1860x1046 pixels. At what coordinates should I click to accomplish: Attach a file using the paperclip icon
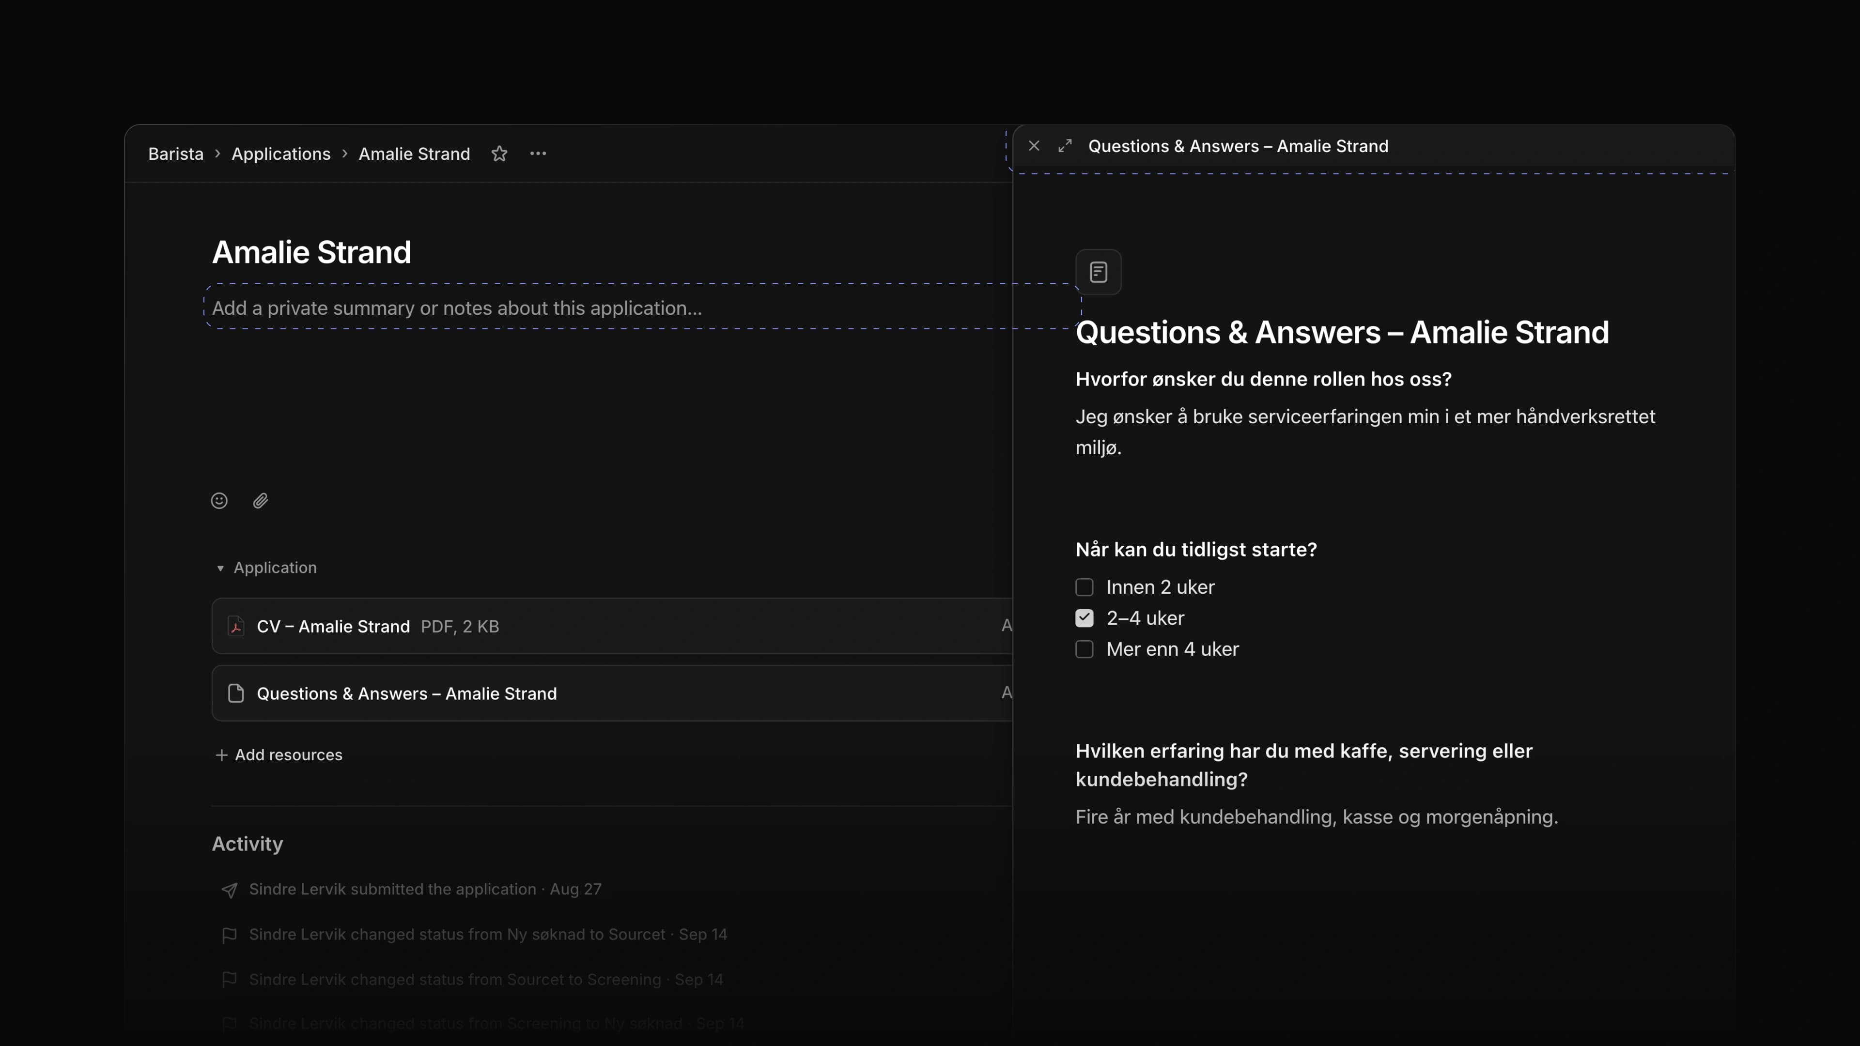261,500
